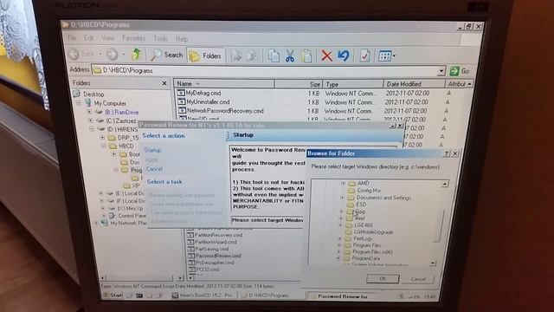
Task: Open the Views dropdown button
Action: [387, 55]
